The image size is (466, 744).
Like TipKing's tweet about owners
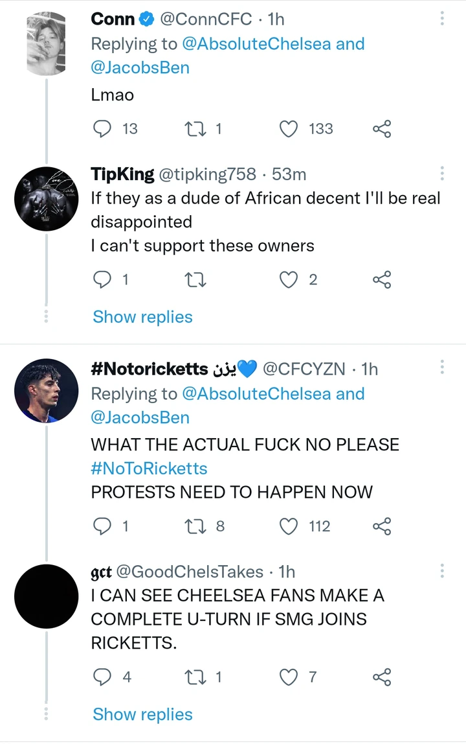pos(288,280)
